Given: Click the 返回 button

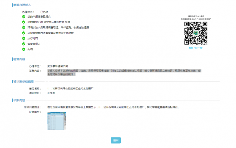Looking at the screenshot, I should coord(116,140).
